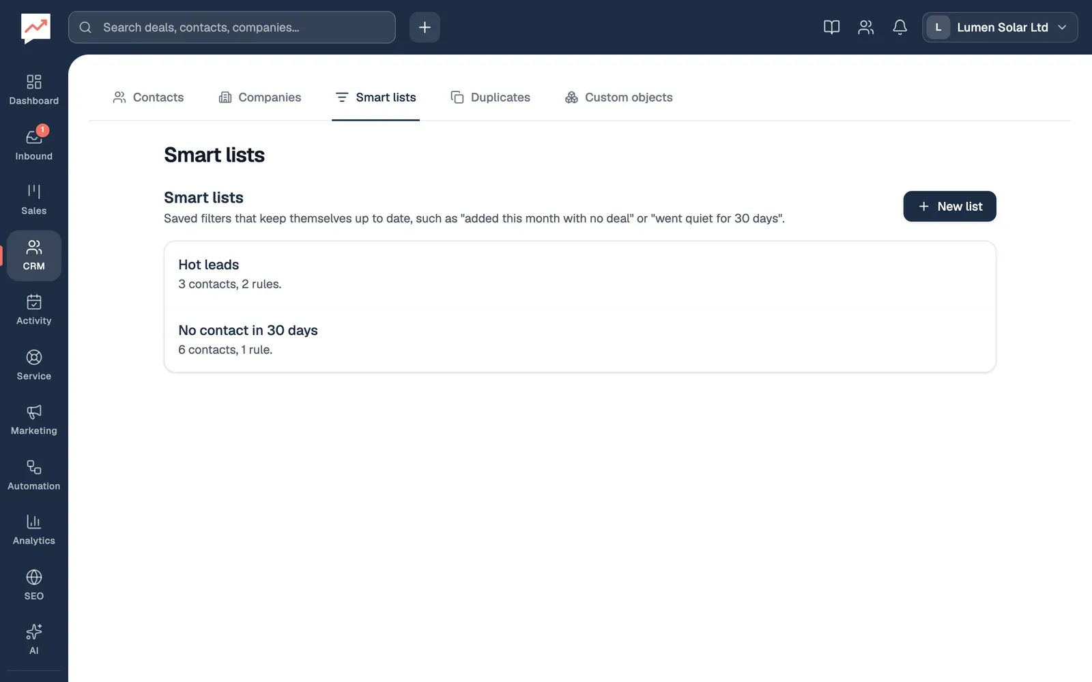Select the Smart lists tab

click(375, 98)
